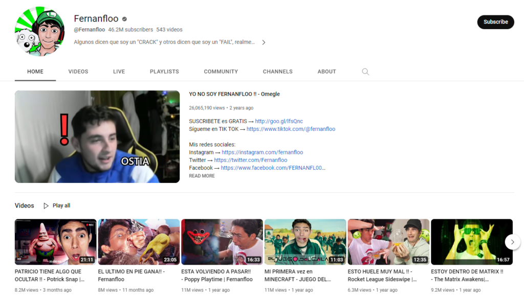Open the Matrix Awakens video thumbnail
Viewport: 524px width, 301px height.
click(471, 242)
